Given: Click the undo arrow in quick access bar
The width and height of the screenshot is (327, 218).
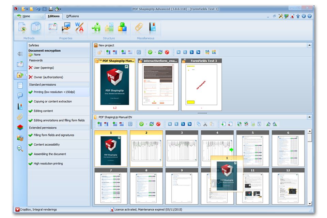Looking at the screenshot, I should coord(38,9).
